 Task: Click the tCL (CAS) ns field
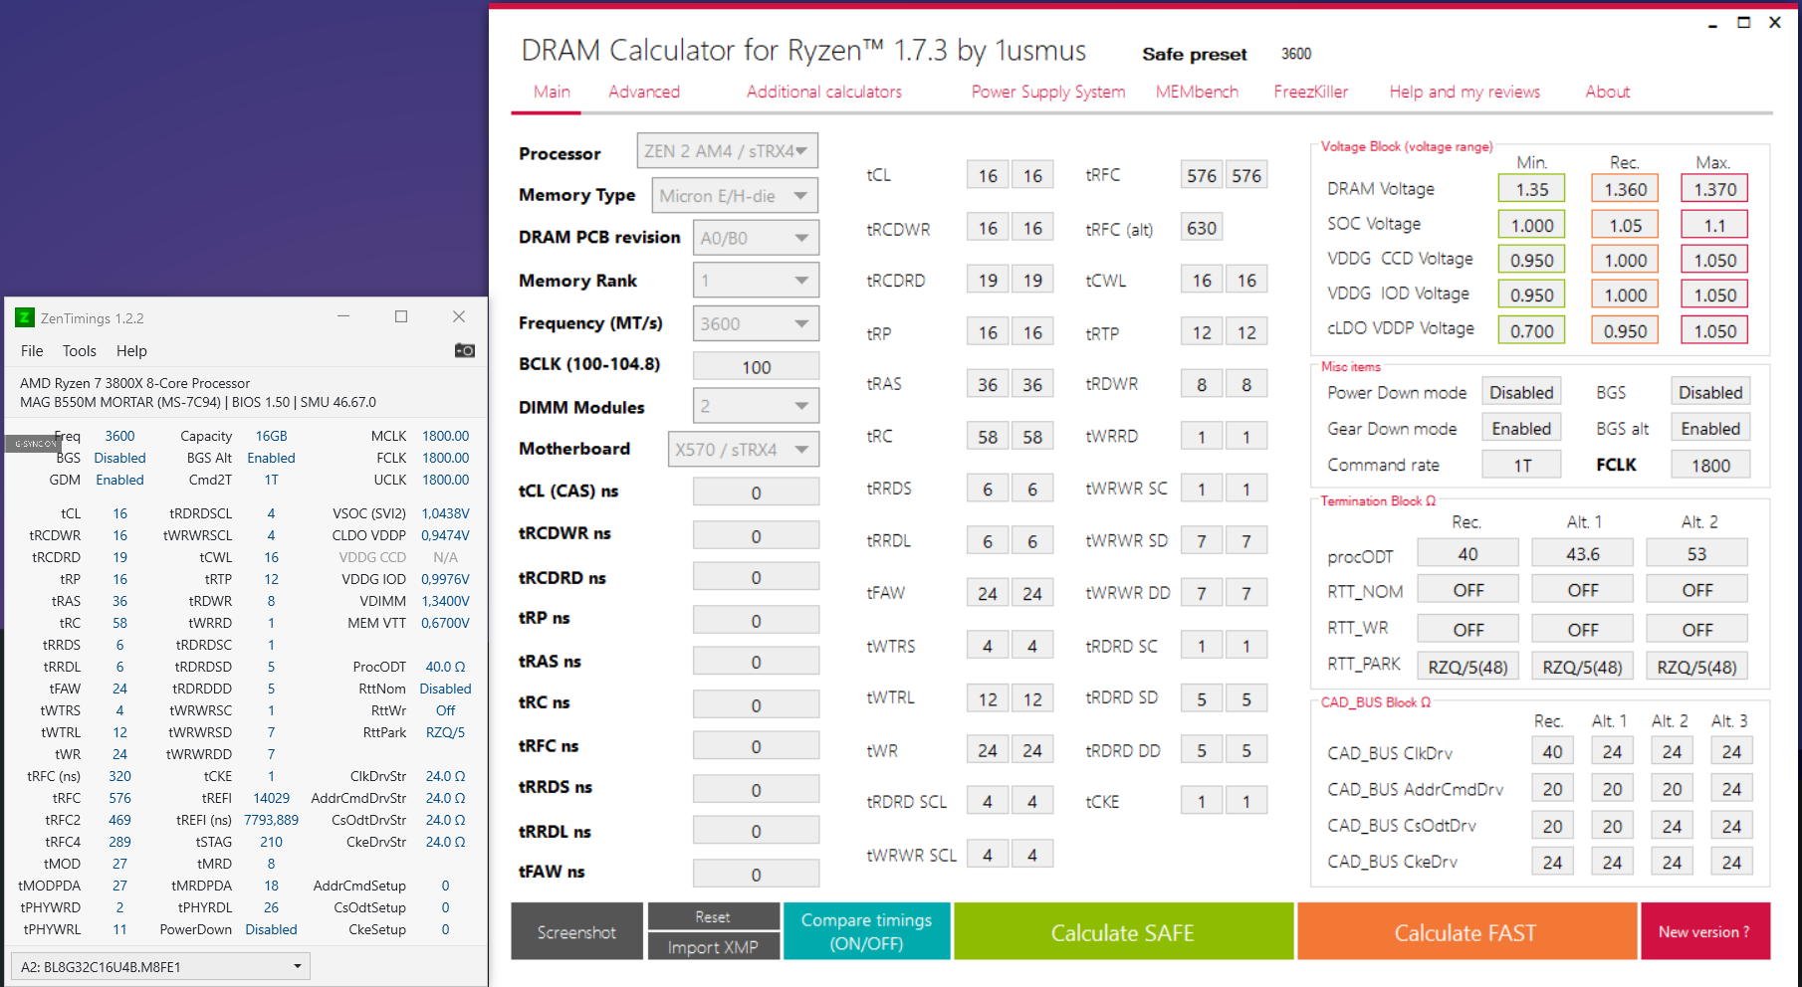coord(756,492)
